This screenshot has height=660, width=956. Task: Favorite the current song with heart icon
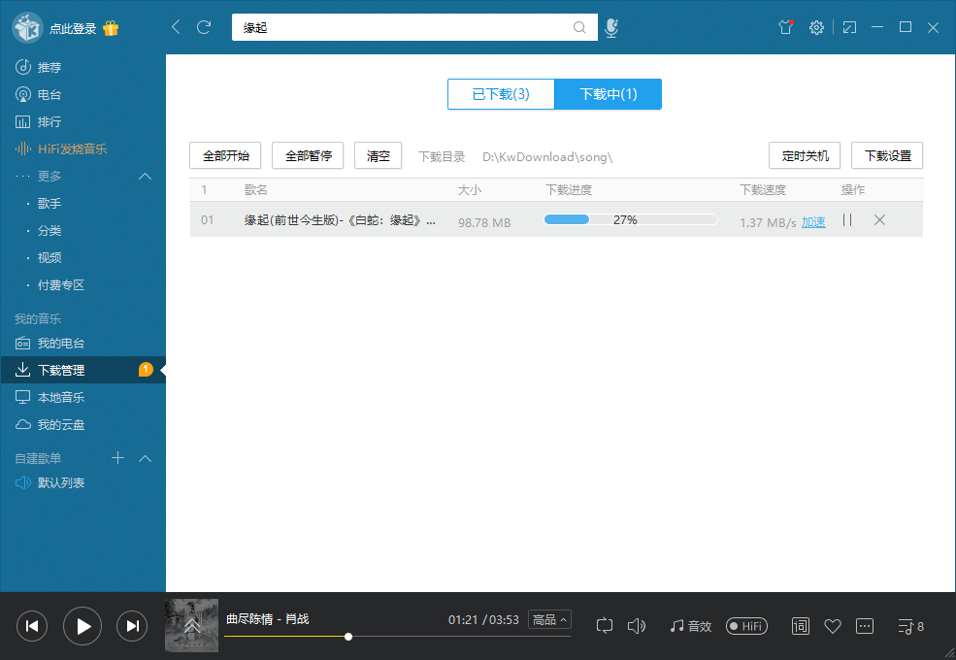click(832, 626)
